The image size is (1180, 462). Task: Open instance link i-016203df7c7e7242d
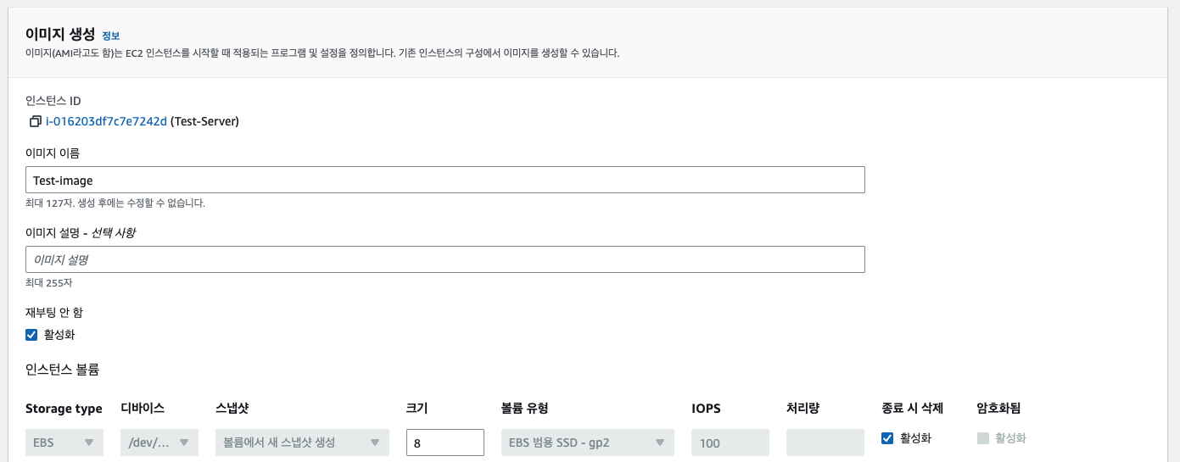tap(106, 121)
